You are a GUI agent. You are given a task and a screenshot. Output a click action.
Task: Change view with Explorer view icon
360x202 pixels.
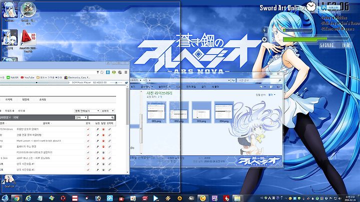(x=261, y=87)
